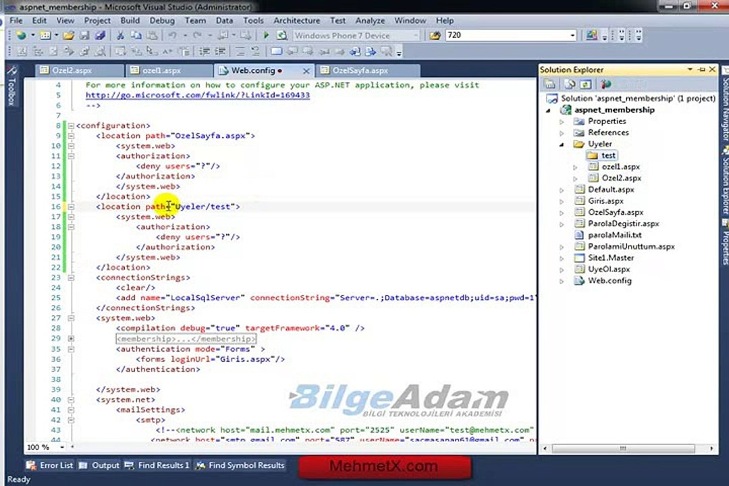Start debugging with green play icon

coord(266,35)
